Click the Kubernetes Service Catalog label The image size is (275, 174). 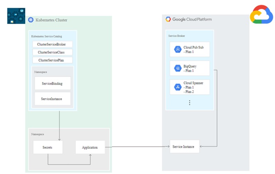click(x=47, y=36)
